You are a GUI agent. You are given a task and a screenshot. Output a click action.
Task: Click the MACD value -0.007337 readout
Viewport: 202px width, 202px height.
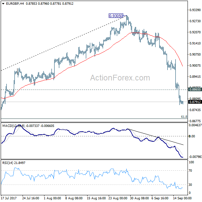32,126
